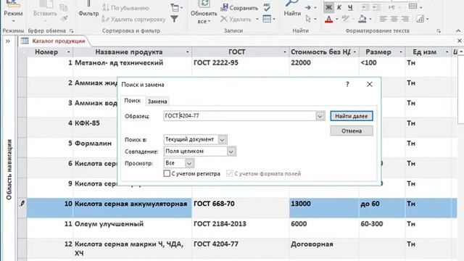Click the gridlines icon
The height and width of the screenshot is (261, 464).
pyautogui.click(x=413, y=7)
